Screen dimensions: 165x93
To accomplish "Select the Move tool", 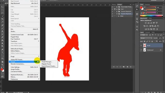I will tap(2, 7).
